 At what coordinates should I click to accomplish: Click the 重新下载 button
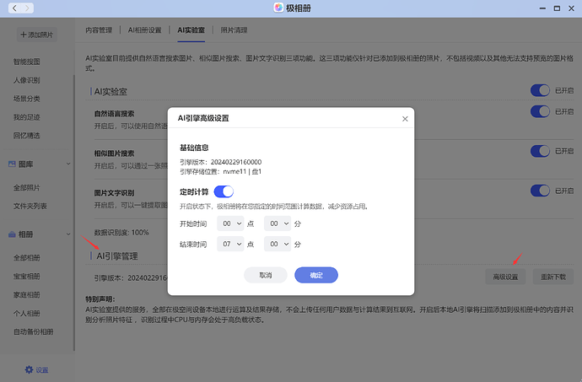[553, 277]
